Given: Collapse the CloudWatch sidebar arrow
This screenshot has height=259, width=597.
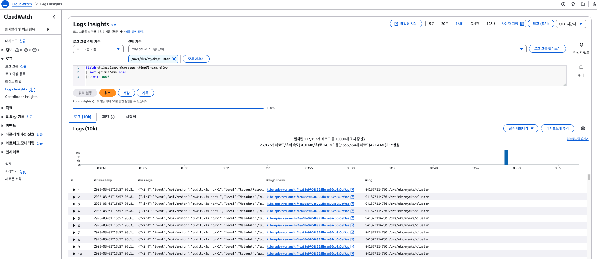Looking at the screenshot, I should [x=54, y=17].
